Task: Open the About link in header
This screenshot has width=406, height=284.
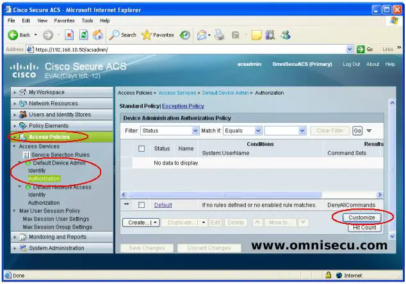Action: (373, 64)
